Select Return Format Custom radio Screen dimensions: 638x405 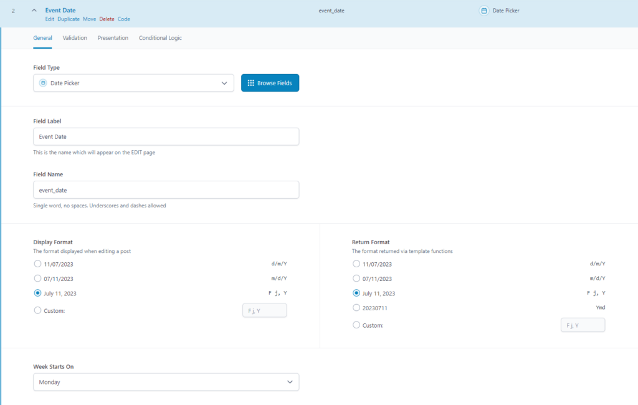(x=356, y=325)
